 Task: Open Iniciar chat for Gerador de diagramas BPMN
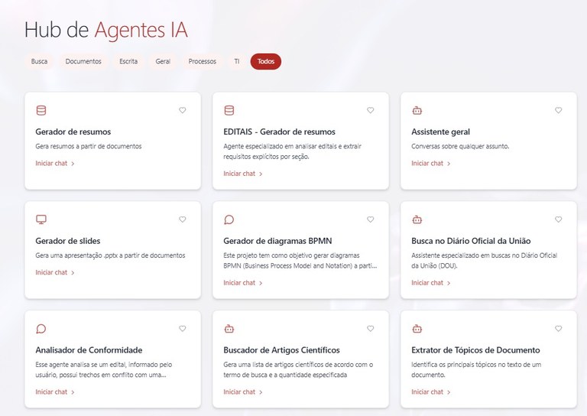tap(242, 283)
